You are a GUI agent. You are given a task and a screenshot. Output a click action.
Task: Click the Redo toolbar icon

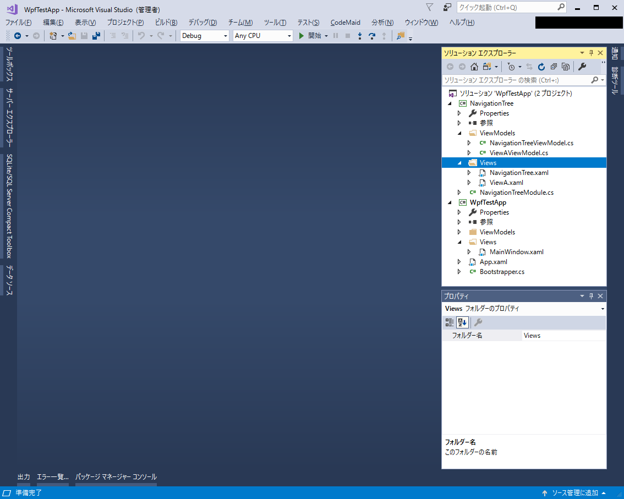161,36
